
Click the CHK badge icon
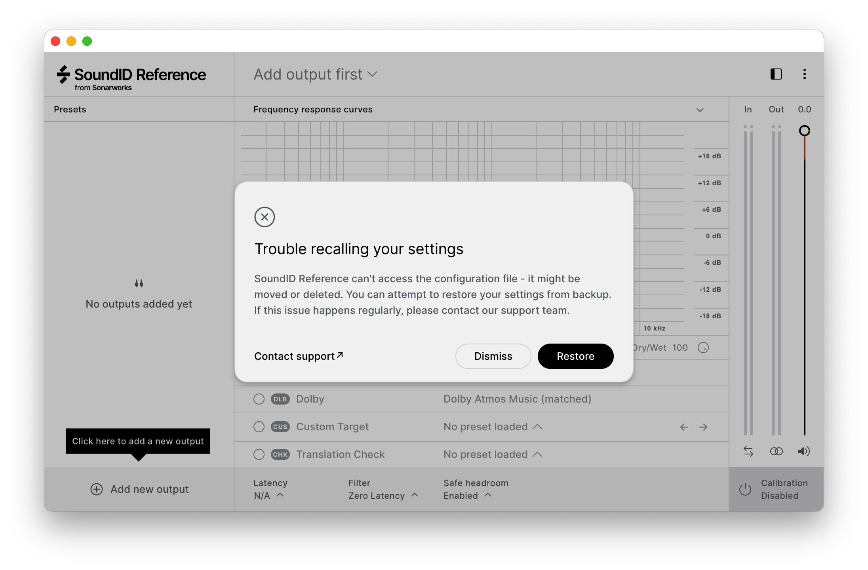tap(280, 454)
